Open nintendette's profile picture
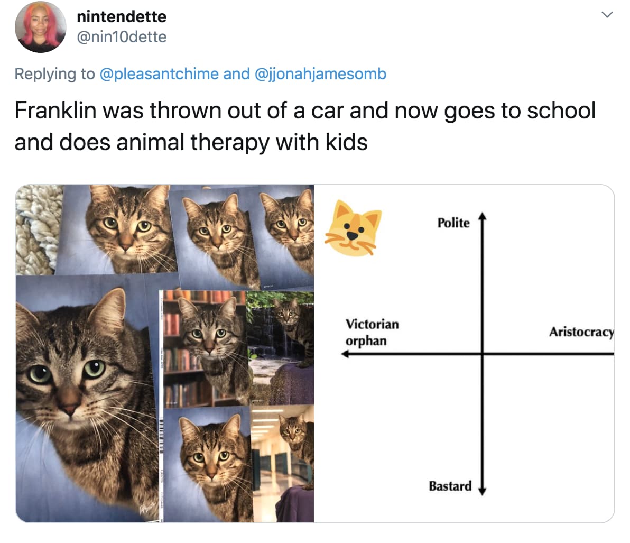The height and width of the screenshot is (543, 630). click(41, 27)
